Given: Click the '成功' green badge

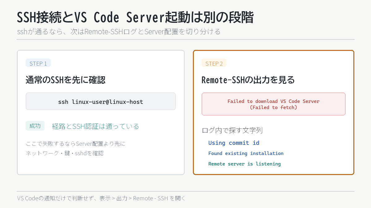Looking at the screenshot, I should 35,126.
